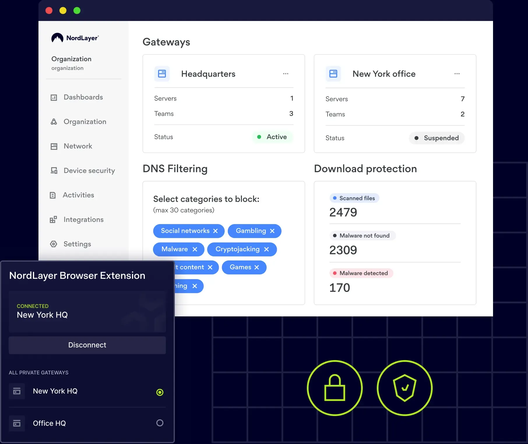Click the green maximize window button
The width and height of the screenshot is (528, 444).
click(77, 11)
